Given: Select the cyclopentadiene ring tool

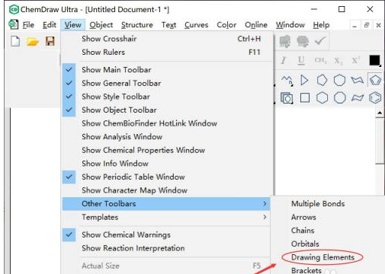Looking at the screenshot, I should click(375, 81).
